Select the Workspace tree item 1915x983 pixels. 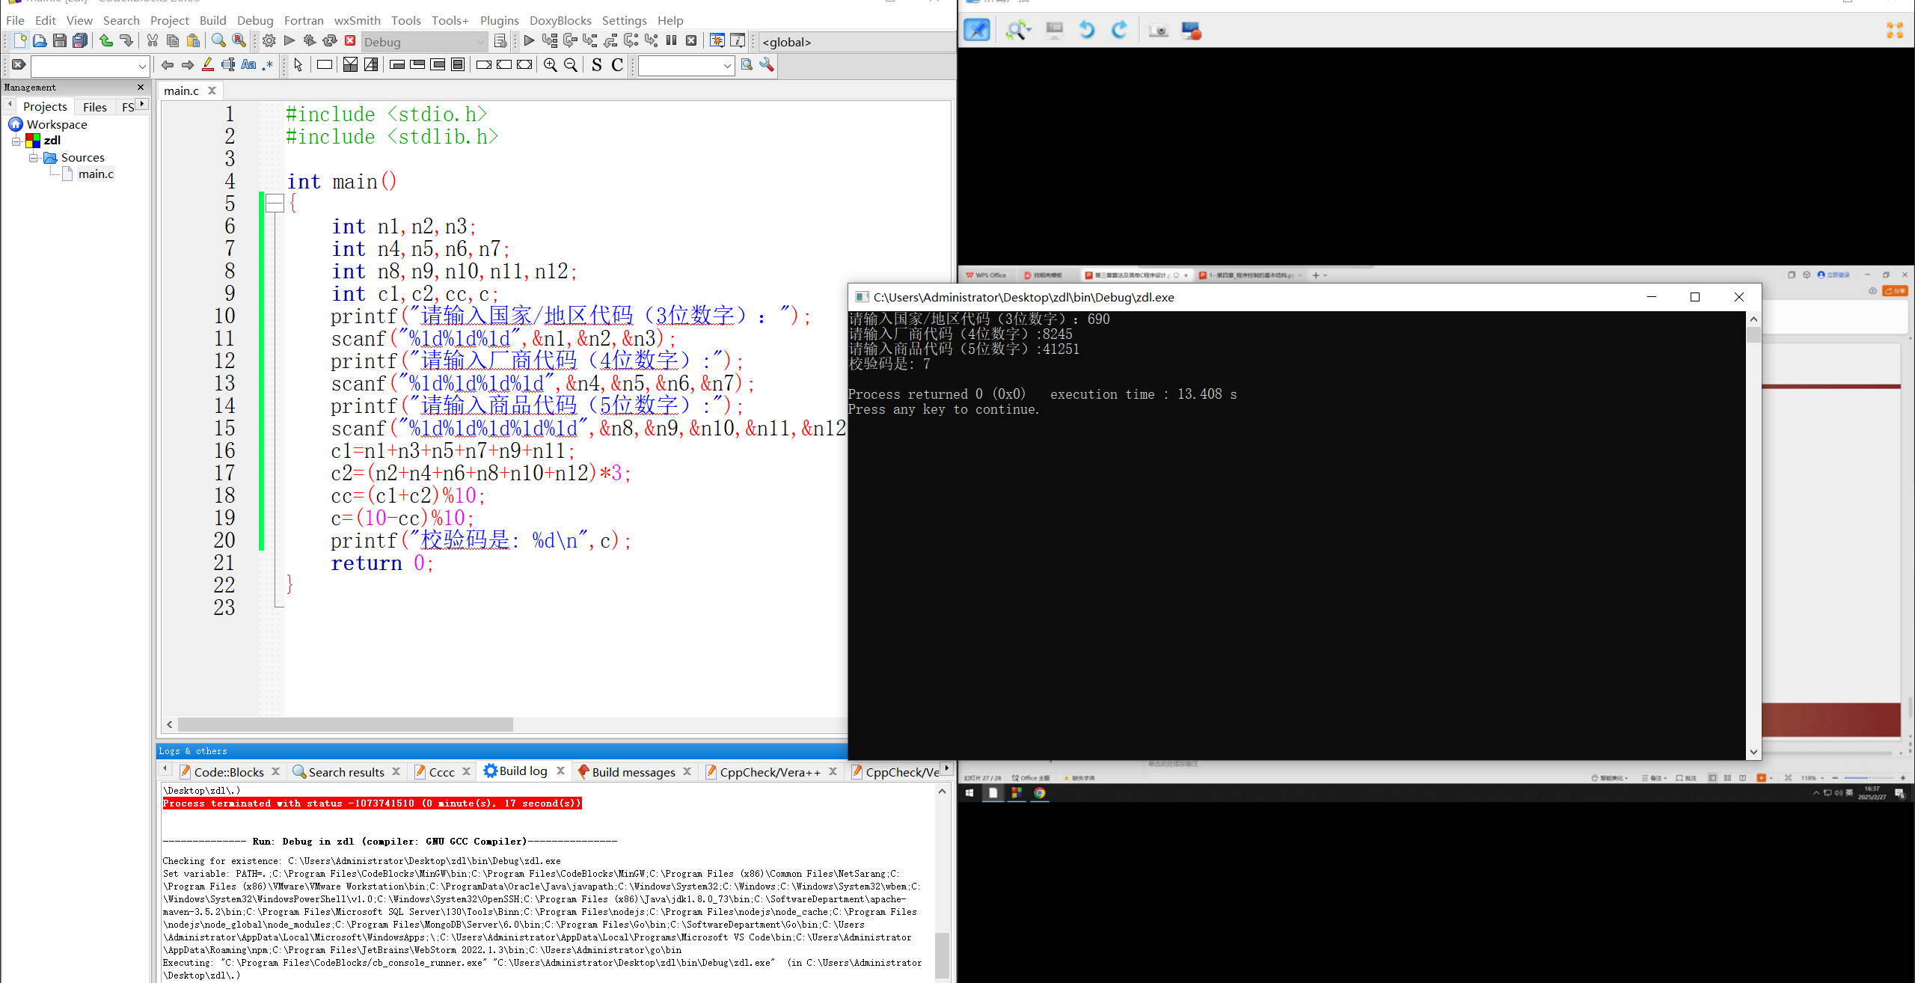pyautogui.click(x=57, y=124)
